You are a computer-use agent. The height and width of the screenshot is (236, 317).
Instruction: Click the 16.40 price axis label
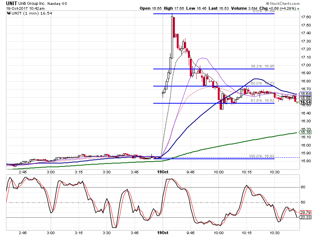[x=306, y=113]
